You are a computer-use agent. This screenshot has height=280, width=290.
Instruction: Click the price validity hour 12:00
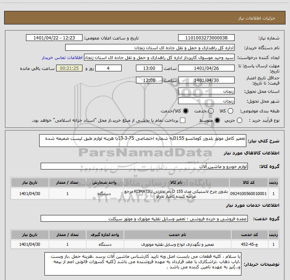coord(149,80)
